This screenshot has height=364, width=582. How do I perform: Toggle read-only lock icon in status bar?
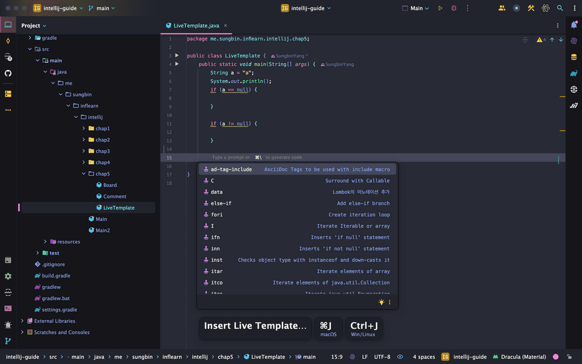click(569, 357)
